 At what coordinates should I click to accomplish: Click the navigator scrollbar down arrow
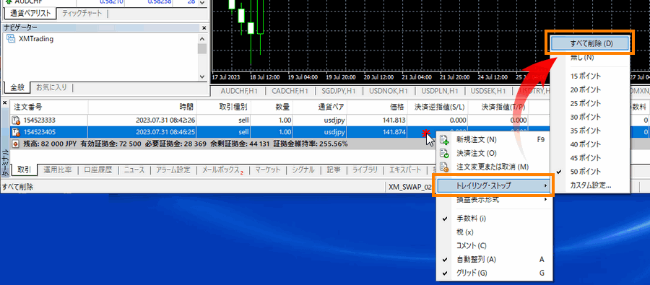[x=202, y=77]
